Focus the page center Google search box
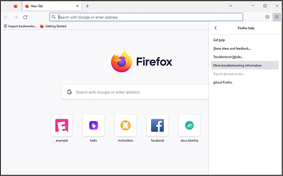This screenshot has width=283, height=176. click(x=135, y=92)
